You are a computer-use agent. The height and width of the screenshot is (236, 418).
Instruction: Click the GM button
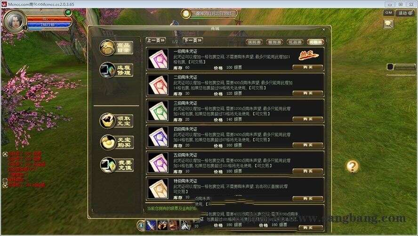(388, 13)
